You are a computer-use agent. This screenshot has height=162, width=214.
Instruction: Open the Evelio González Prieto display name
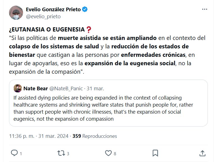point(53,9)
